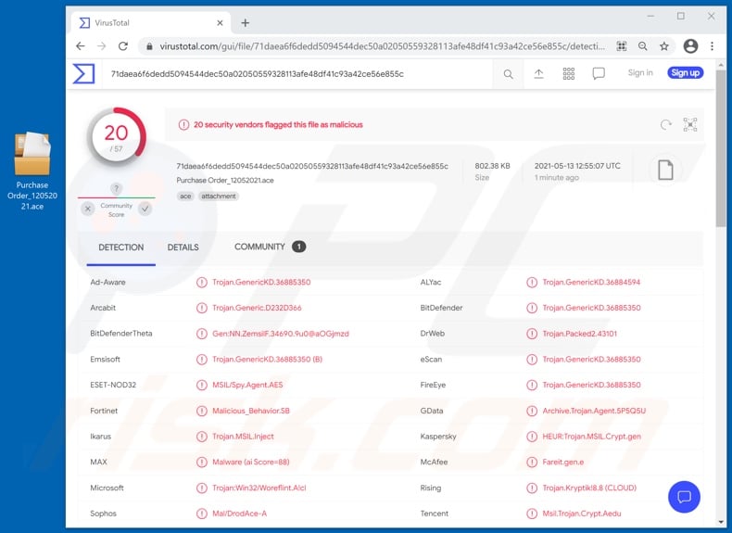This screenshot has width=732, height=533.
Task: Click the ace tag
Action: click(x=185, y=197)
